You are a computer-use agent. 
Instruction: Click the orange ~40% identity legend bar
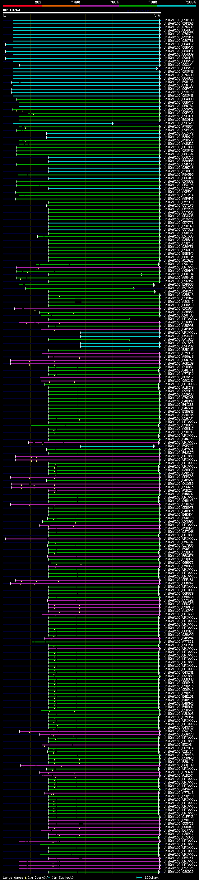pyautogui.click(x=61, y=6)
